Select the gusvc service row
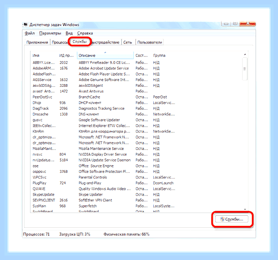 (x=104, y=120)
